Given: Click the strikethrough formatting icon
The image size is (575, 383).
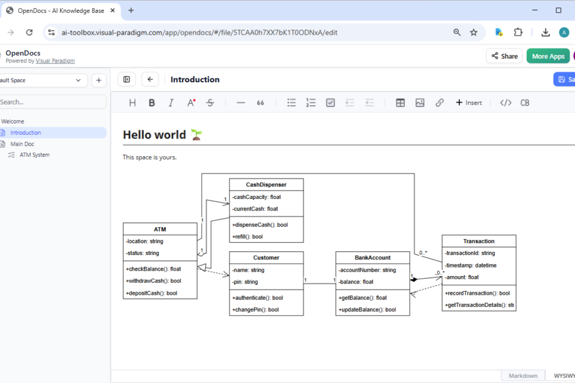Looking at the screenshot, I should point(210,103).
